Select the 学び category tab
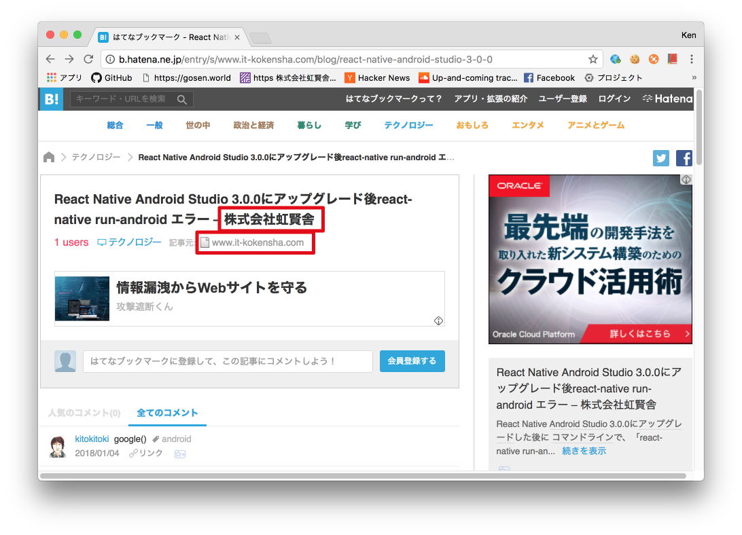Screen dimensions: 742x535 [353, 125]
